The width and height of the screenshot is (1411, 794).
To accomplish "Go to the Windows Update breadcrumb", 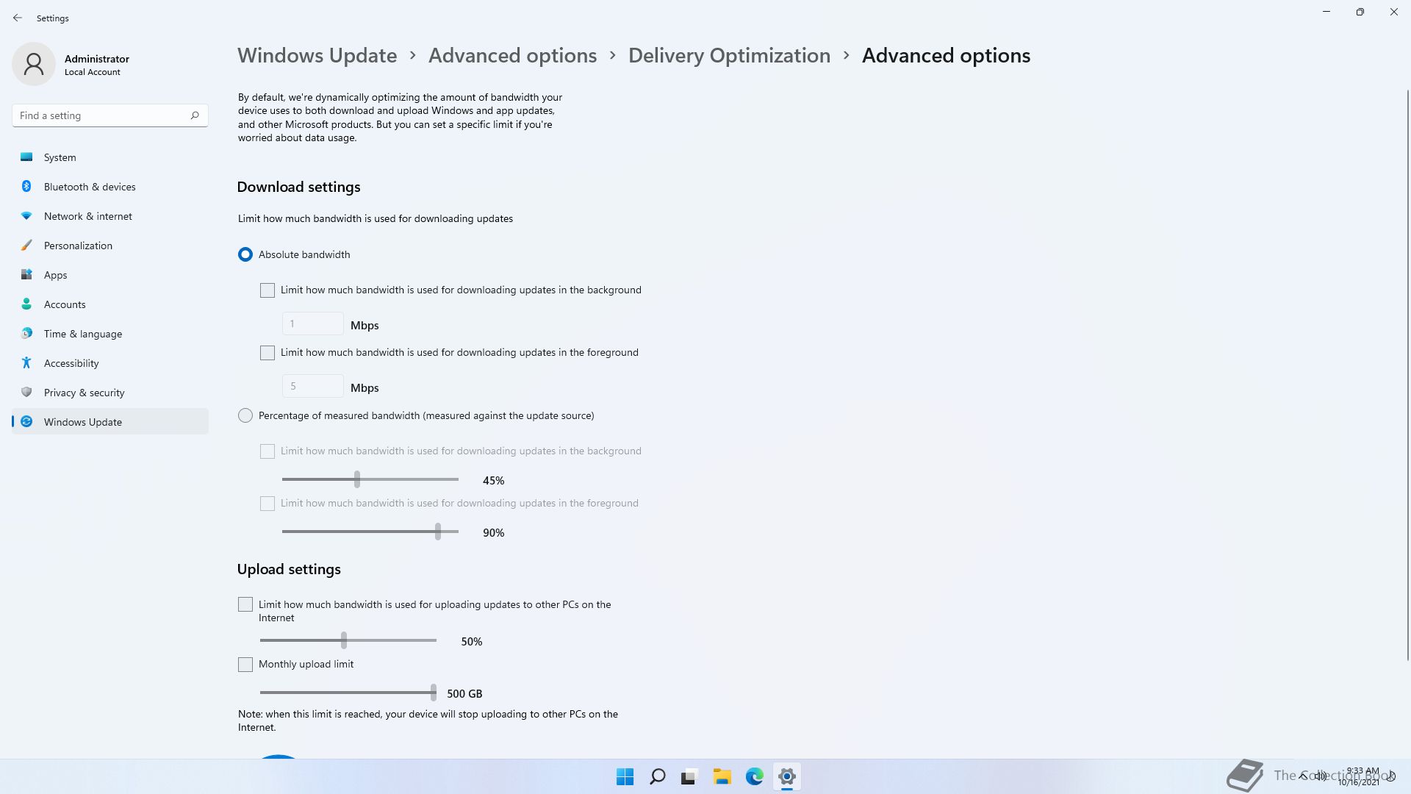I will point(317,55).
